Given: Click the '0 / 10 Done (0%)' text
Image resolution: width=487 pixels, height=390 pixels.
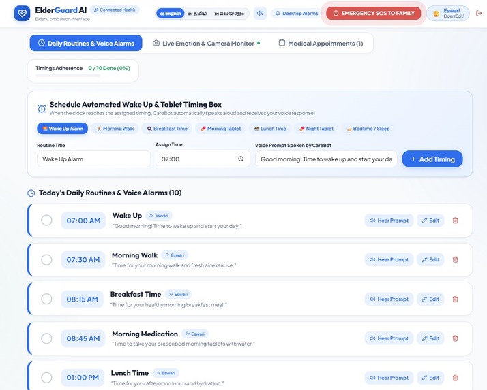Looking at the screenshot, I should [109, 68].
